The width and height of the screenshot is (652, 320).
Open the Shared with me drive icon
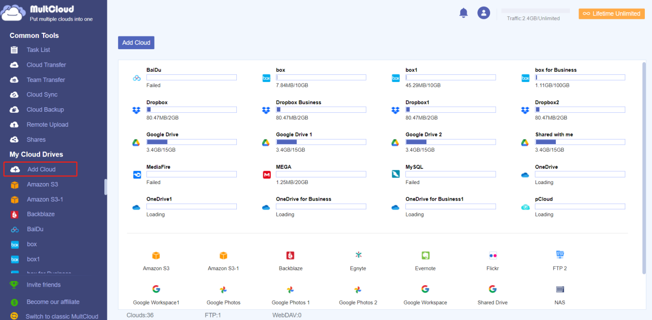tap(525, 143)
